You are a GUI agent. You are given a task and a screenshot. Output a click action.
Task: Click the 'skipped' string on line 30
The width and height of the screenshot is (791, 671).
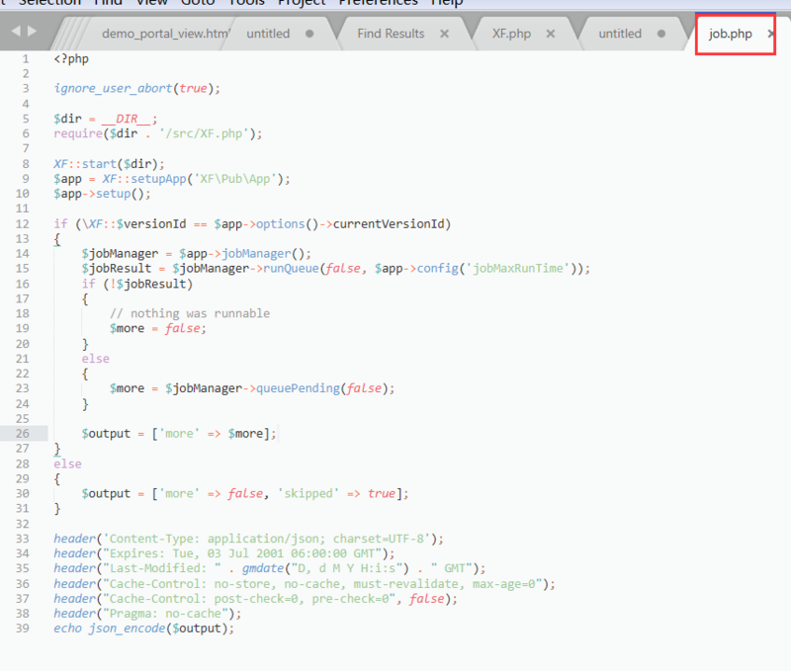[x=308, y=493]
